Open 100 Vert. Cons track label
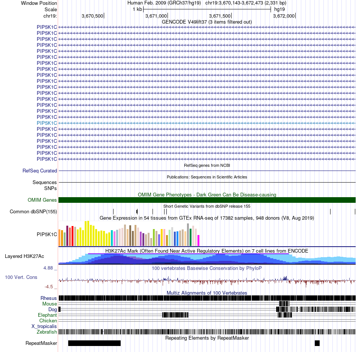The width and height of the screenshot is (356, 352). [21, 277]
